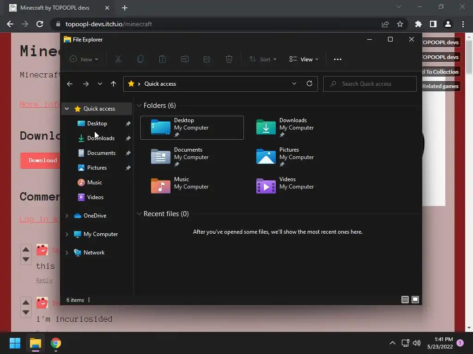Open Chrome extensions puzzle icon
Screen dimensions: 473x354
coord(418,24)
